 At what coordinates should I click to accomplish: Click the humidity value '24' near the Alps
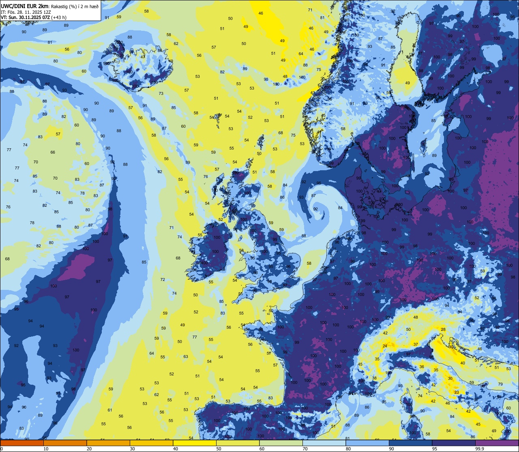(384, 346)
